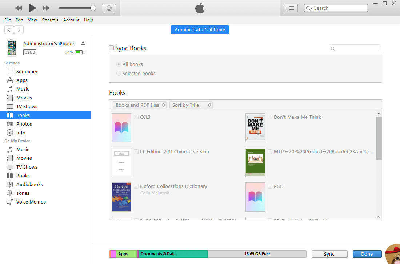This screenshot has width=400, height=264.
Task: Click the Sync button
Action: click(329, 254)
